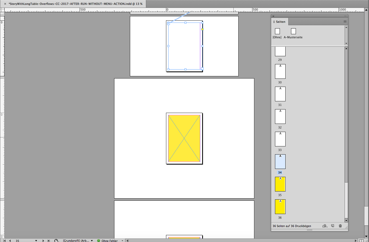Select page 32 thumbnail in Seiten panel
The image size is (369, 242).
[280, 117]
